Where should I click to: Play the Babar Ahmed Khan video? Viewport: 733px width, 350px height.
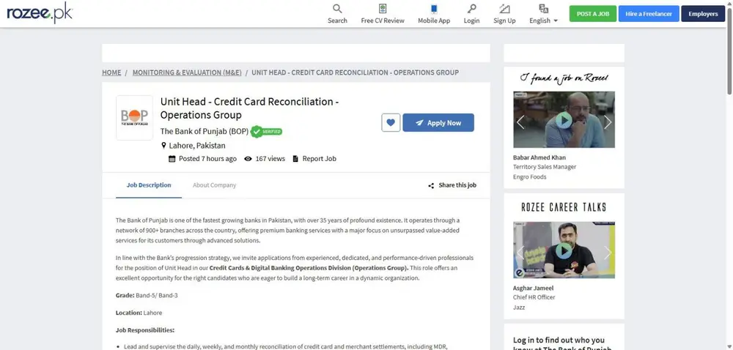pos(564,120)
